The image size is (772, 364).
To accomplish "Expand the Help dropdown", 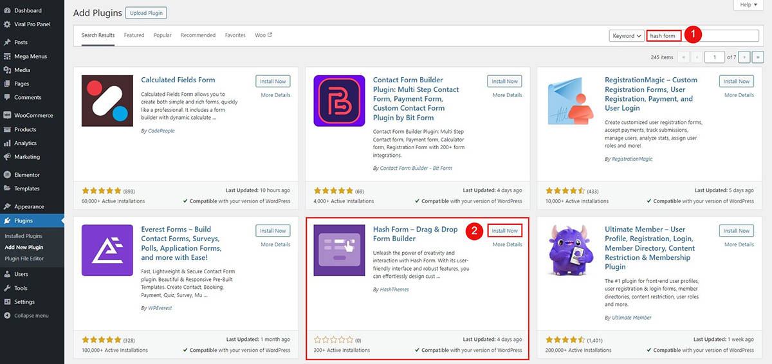I will [x=748, y=5].
